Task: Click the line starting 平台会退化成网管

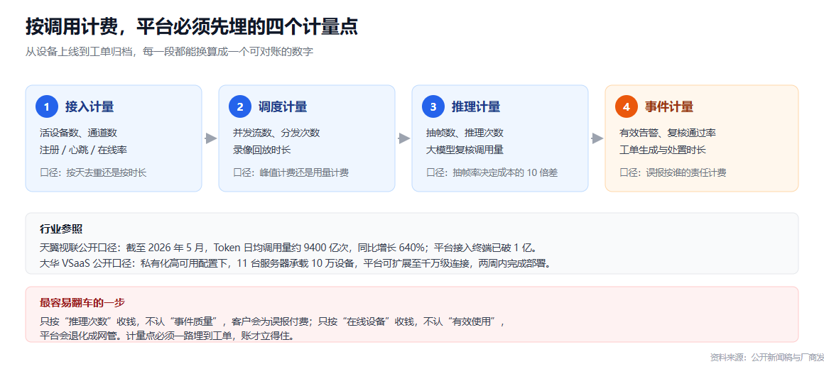Action: (x=167, y=336)
